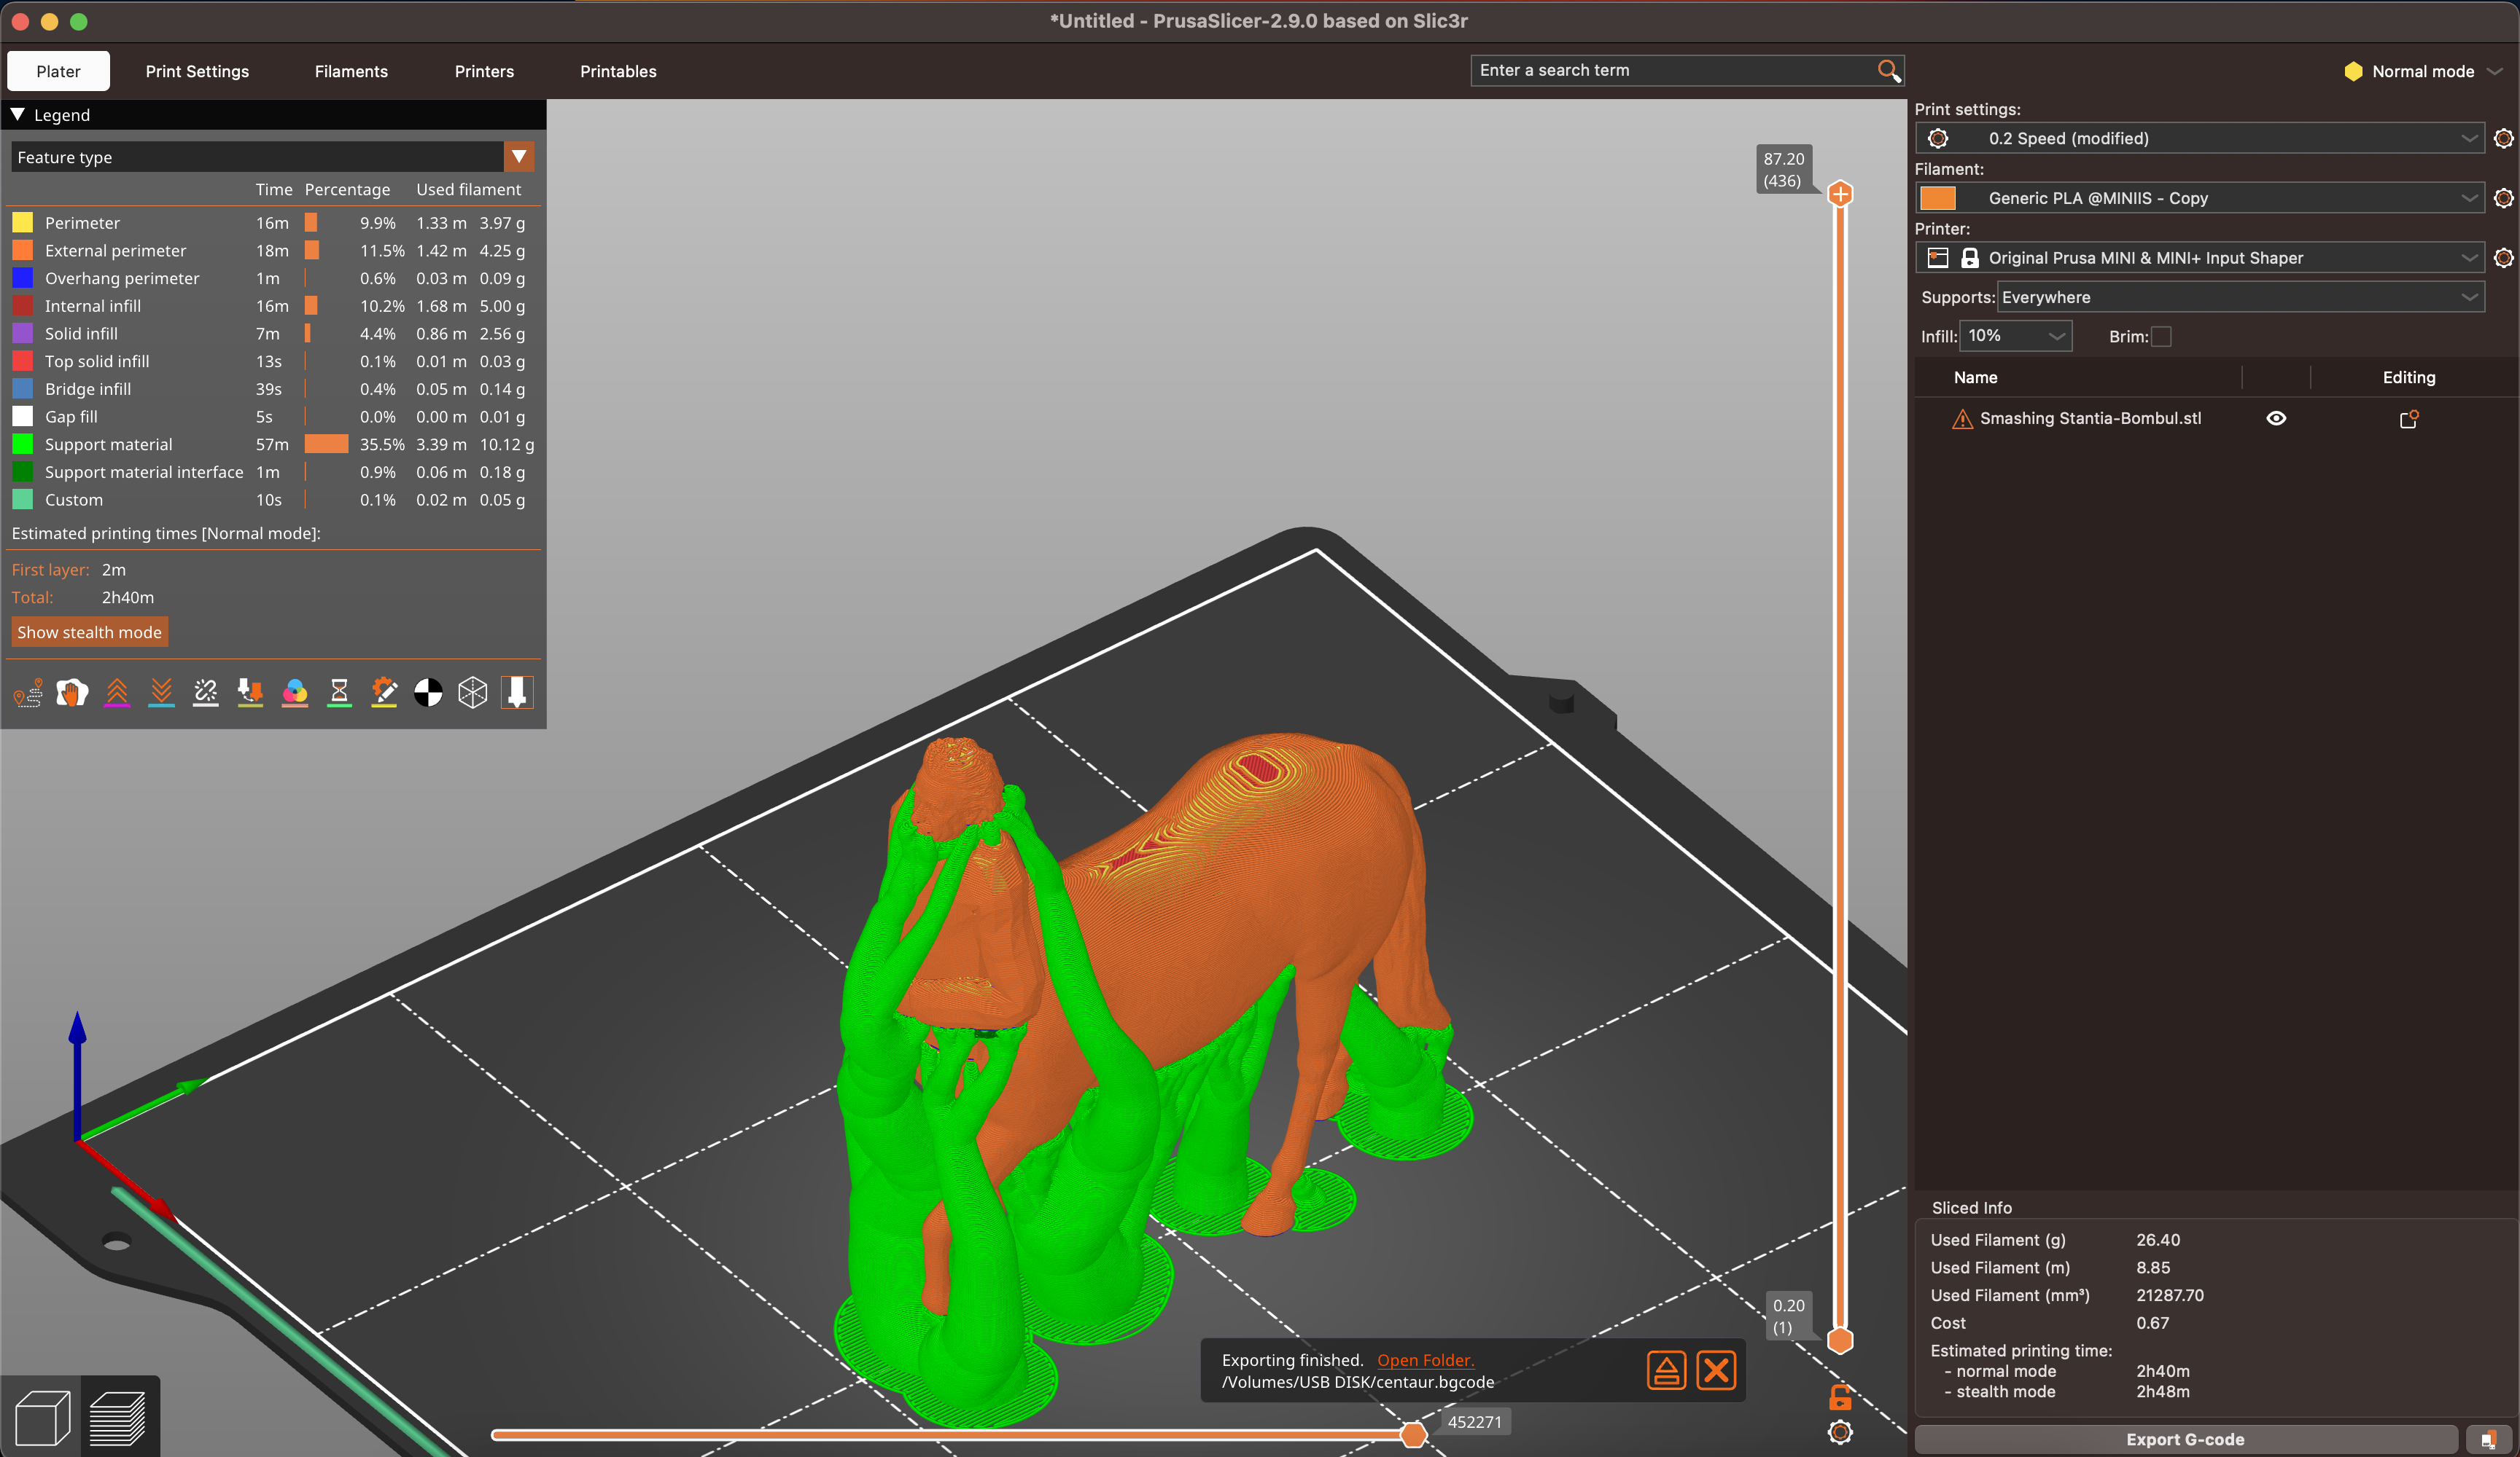The height and width of the screenshot is (1457, 2520).
Task: Click the search magnifier icon
Action: (1888, 70)
